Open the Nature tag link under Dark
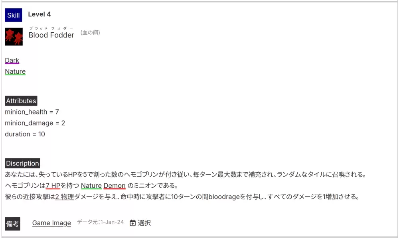The width and height of the screenshot is (399, 238). pyautogui.click(x=15, y=72)
